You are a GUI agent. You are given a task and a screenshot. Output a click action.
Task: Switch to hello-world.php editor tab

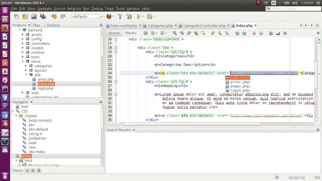(x=124, y=26)
